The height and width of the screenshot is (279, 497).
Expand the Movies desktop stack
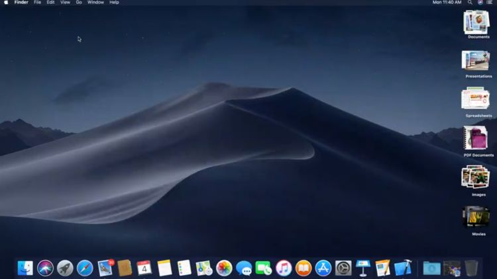[x=475, y=217]
